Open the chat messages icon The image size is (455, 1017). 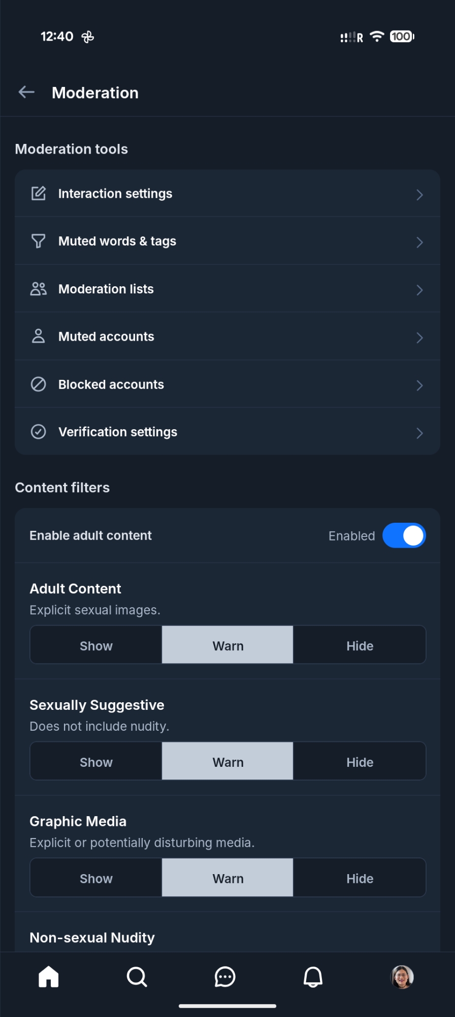pyautogui.click(x=225, y=977)
